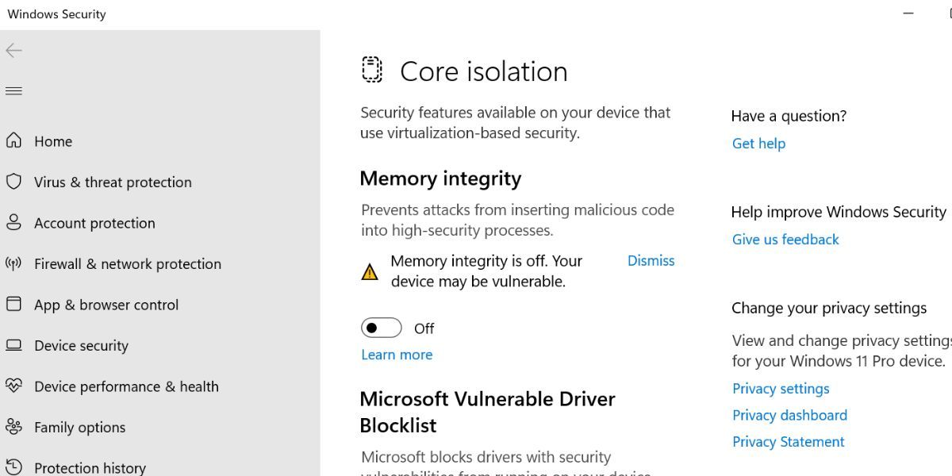
Task: Expand the hamburger navigation menu
Action: (x=13, y=91)
